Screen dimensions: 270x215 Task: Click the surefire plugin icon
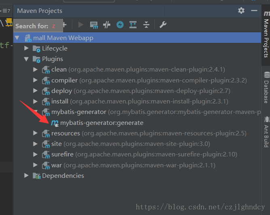tap(46, 155)
